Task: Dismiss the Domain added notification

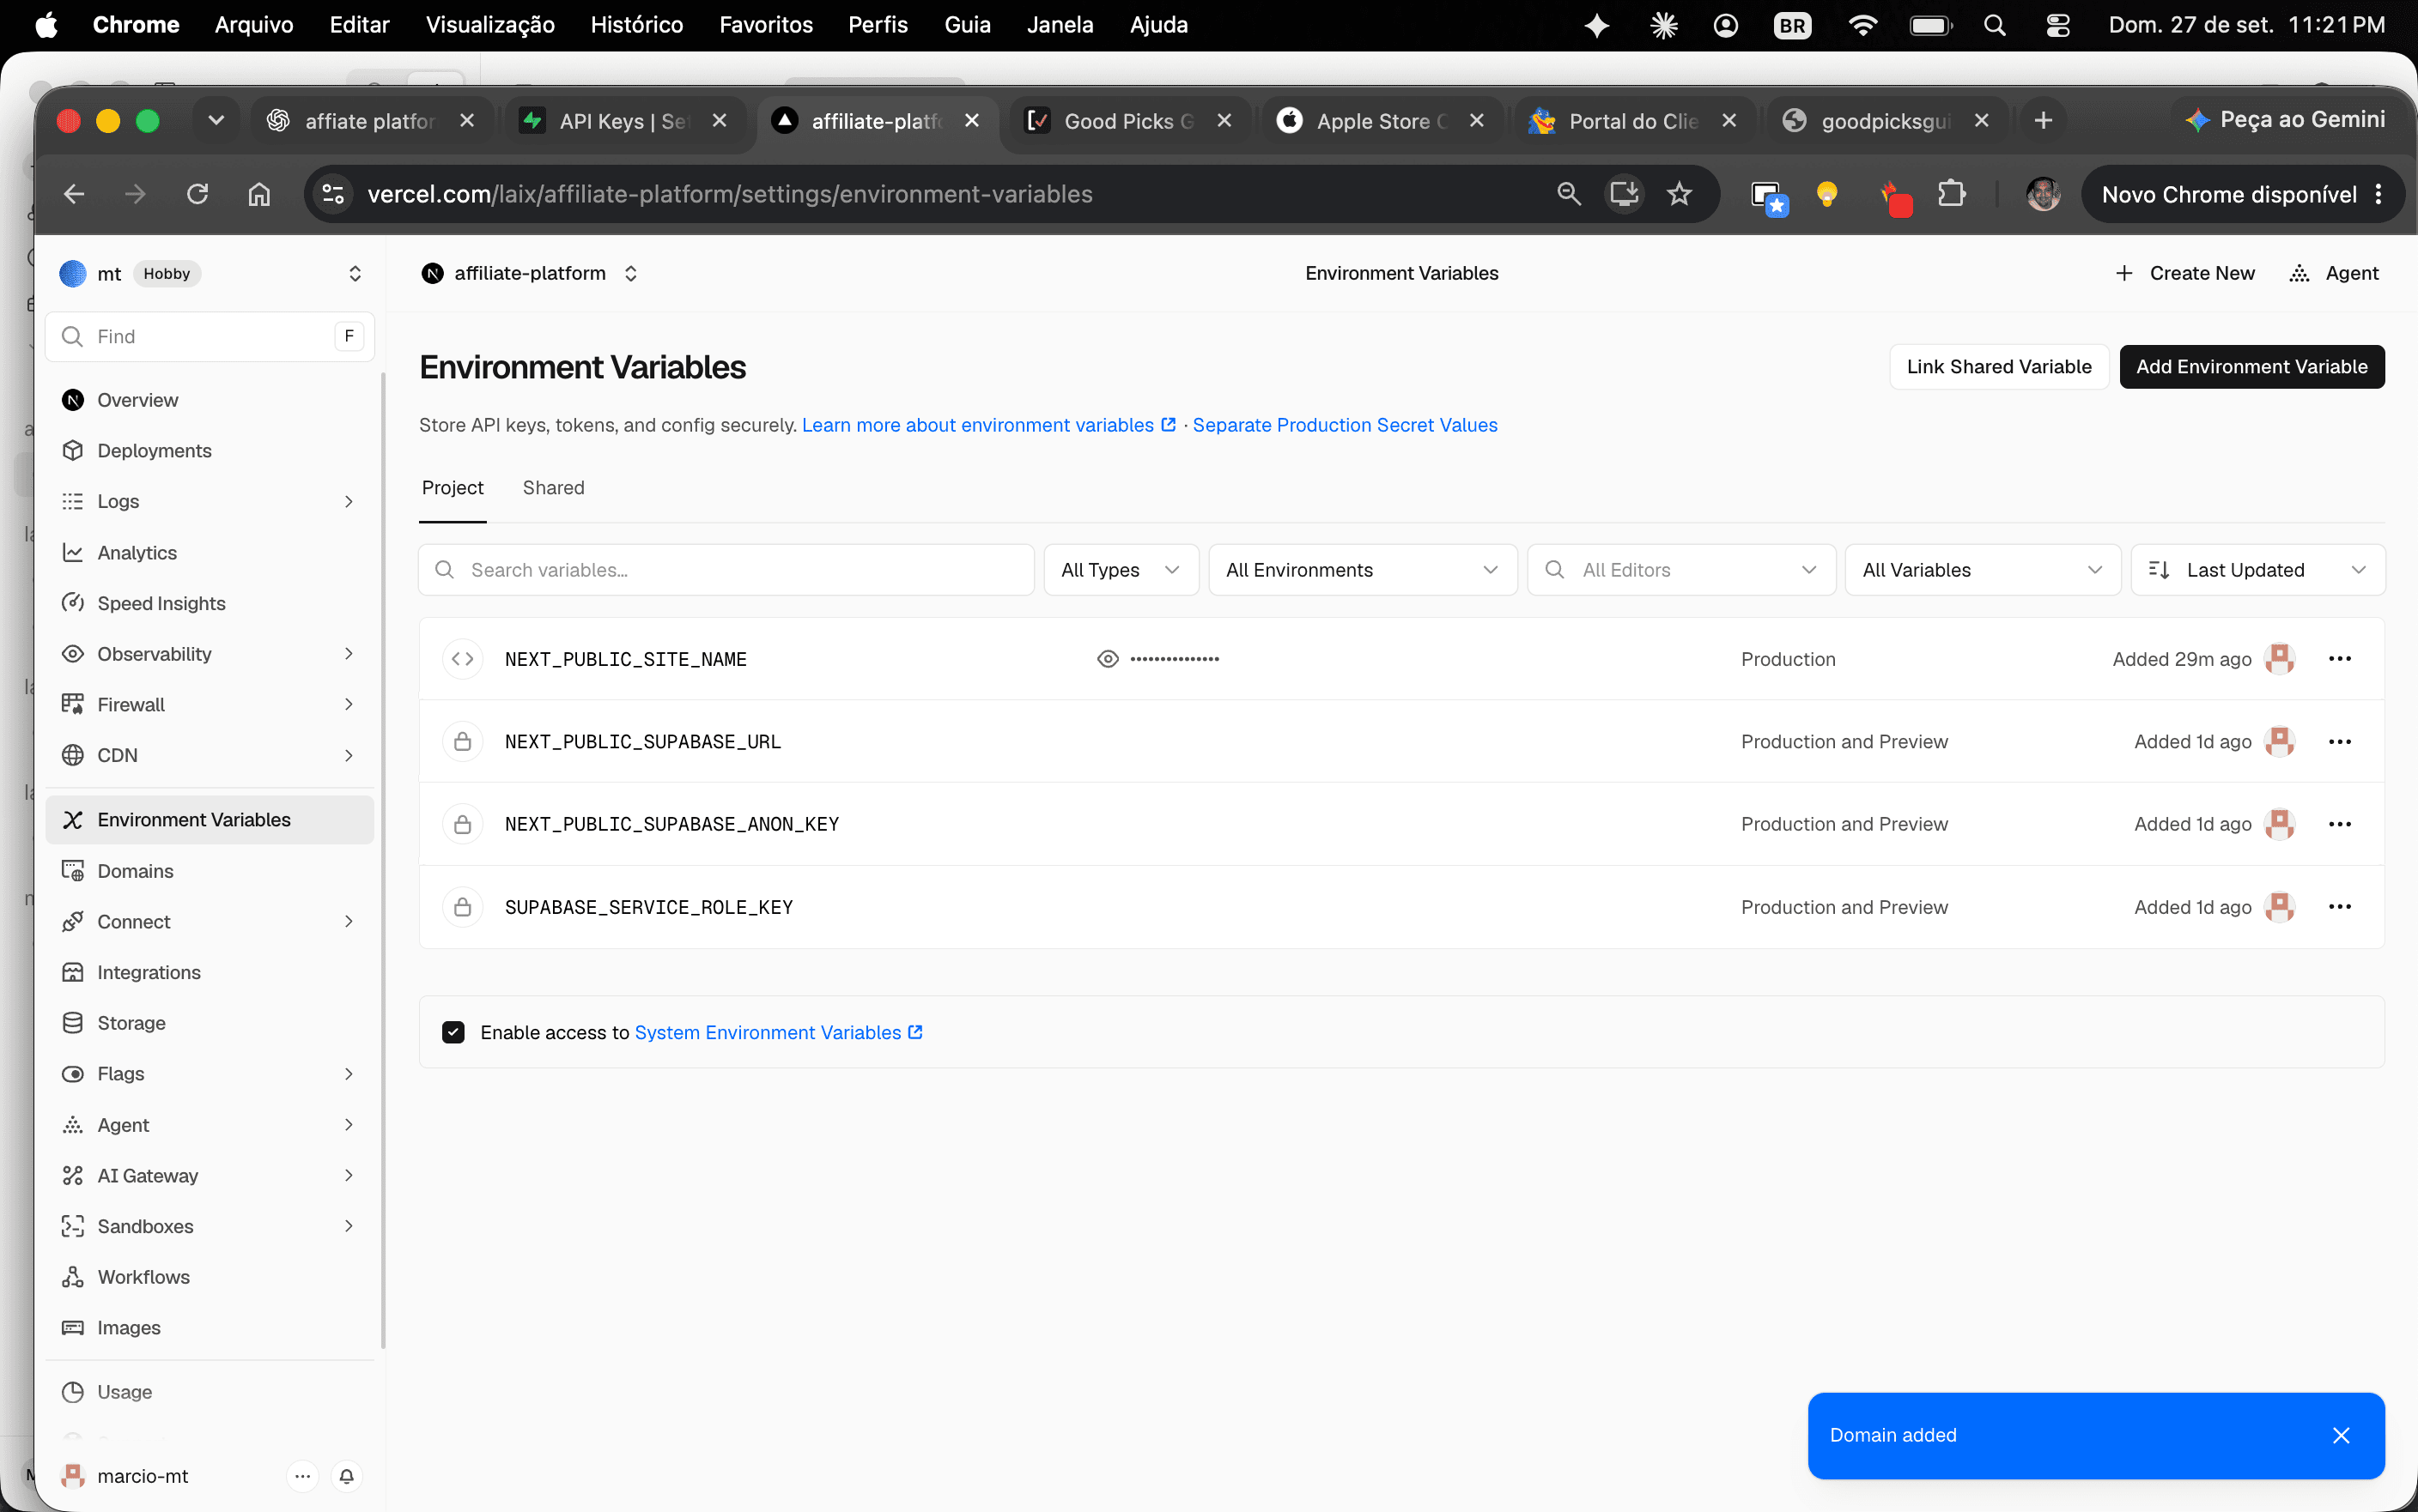Action: pos(2341,1436)
